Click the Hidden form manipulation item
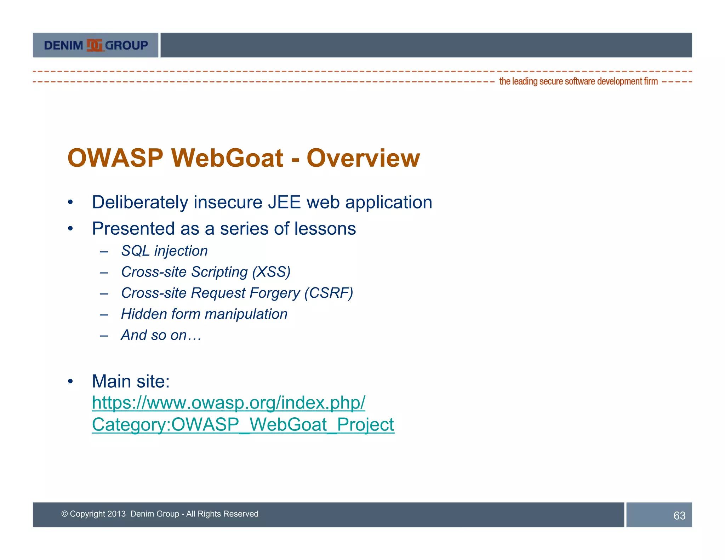 pyautogui.click(x=204, y=314)
